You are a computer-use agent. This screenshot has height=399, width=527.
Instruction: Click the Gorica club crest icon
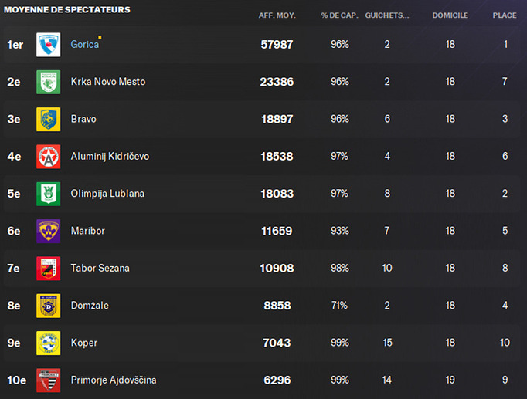point(49,45)
